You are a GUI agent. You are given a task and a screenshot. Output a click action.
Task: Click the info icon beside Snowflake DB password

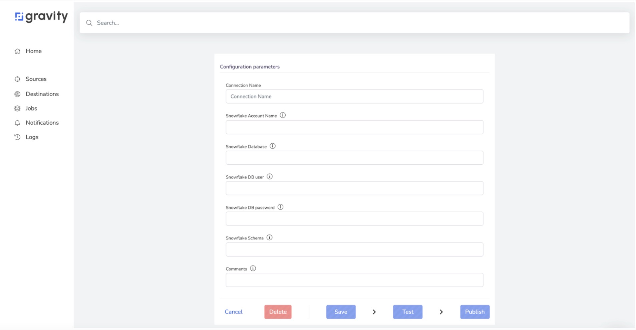(281, 207)
